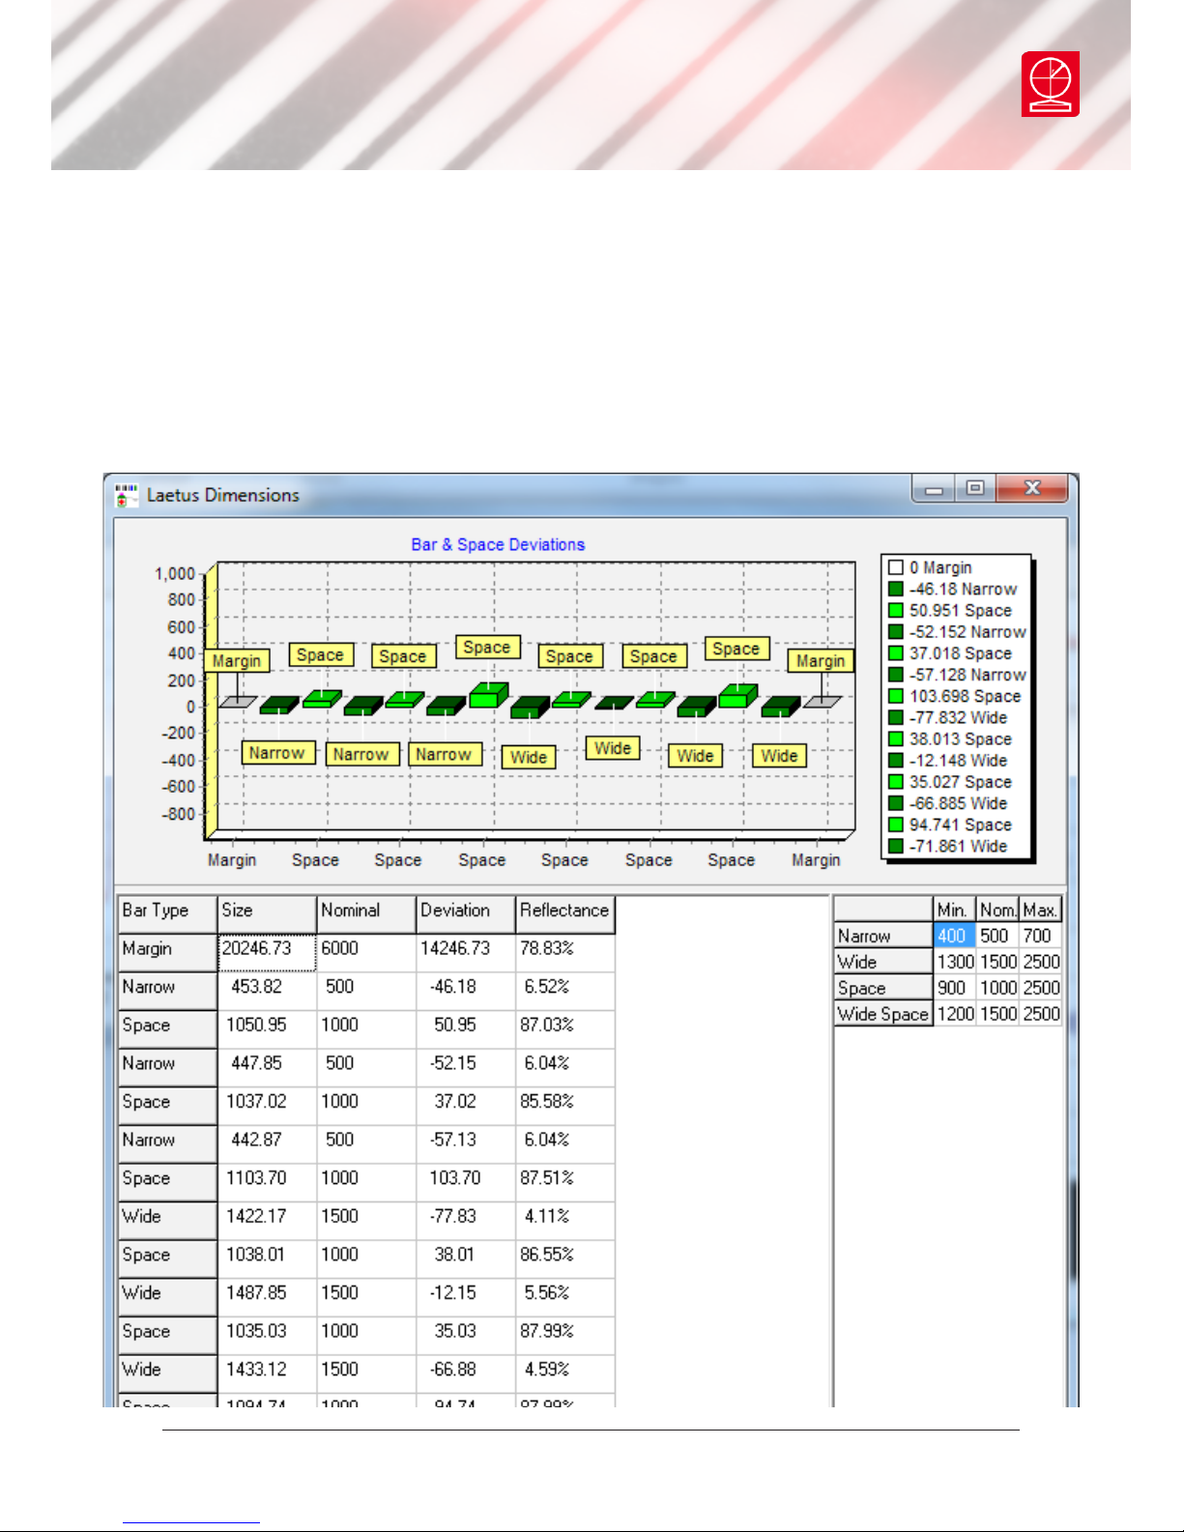Select the Deviation cell 103.70

click(466, 1180)
